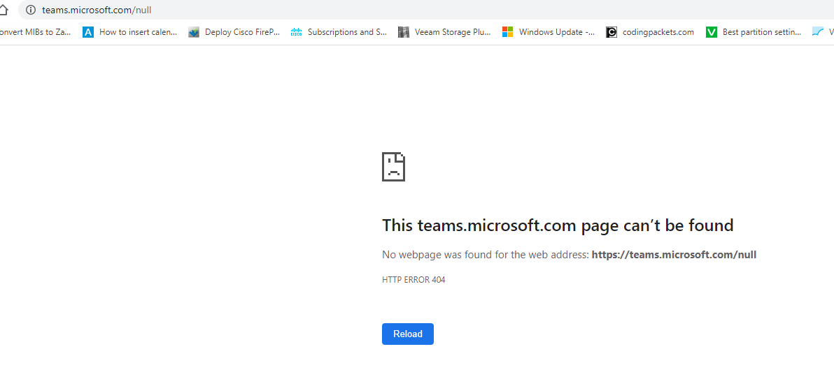Open the 'Veeam Storage Plu...' bookmark
Screen dimensions: 834x386
445,32
